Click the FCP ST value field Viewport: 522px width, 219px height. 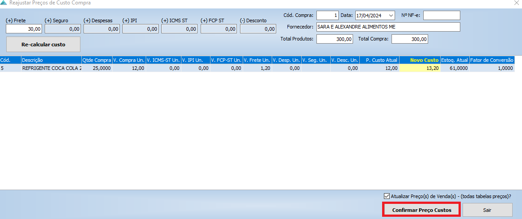pos(219,29)
